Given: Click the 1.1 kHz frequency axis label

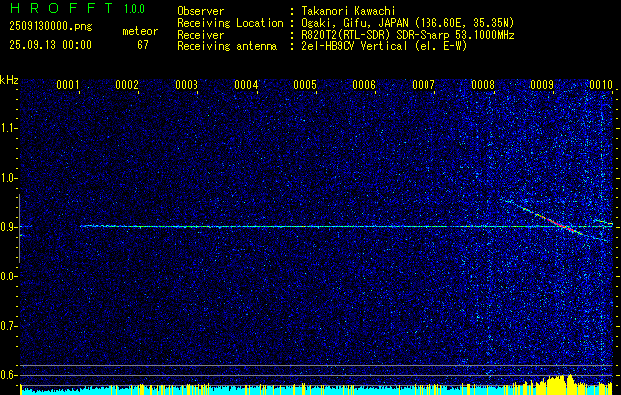Looking at the screenshot, I should pyautogui.click(x=8, y=128).
